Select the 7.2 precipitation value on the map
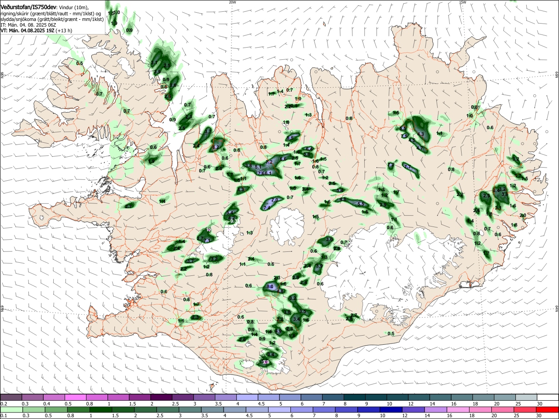 [269, 162]
